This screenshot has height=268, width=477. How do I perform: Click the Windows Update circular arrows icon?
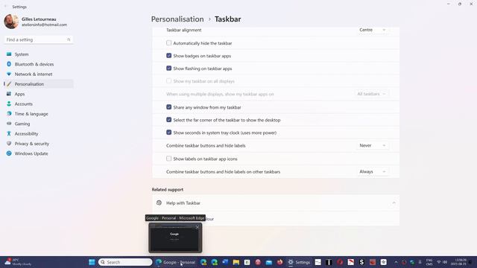pyautogui.click(x=9, y=153)
